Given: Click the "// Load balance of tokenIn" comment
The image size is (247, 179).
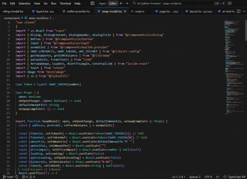Looking at the screenshot, I should pyautogui.click(x=39, y=170).
